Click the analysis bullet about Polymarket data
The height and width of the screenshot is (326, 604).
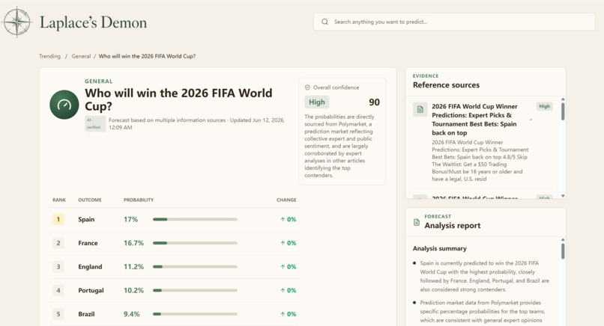pos(483,312)
